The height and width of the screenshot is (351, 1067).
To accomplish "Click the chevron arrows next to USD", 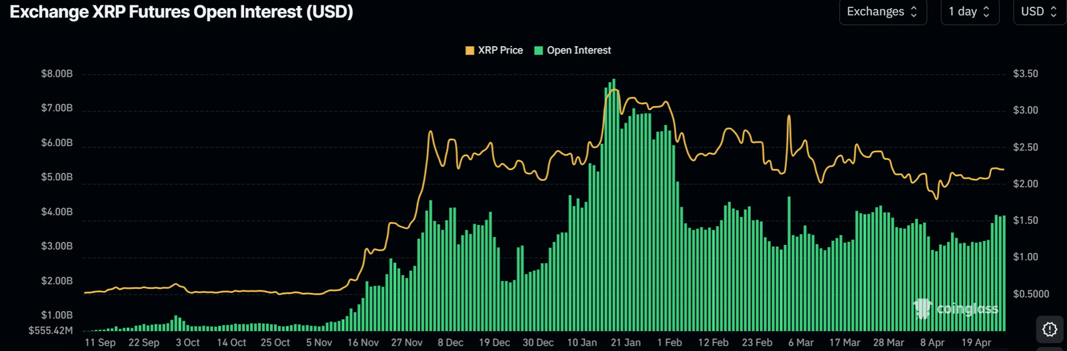I will [x=1054, y=12].
